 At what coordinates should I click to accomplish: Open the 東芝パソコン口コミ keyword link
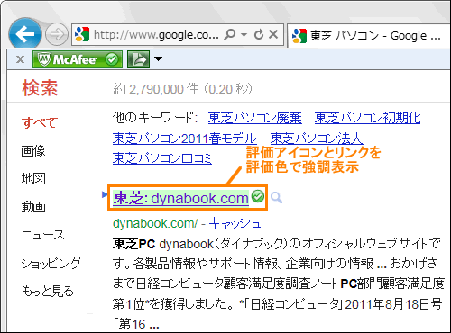[x=162, y=158]
